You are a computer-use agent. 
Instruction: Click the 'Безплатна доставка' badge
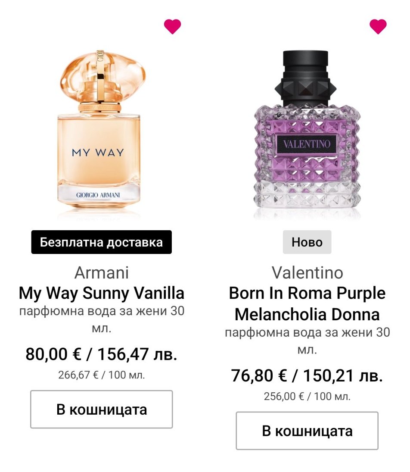coord(102,242)
